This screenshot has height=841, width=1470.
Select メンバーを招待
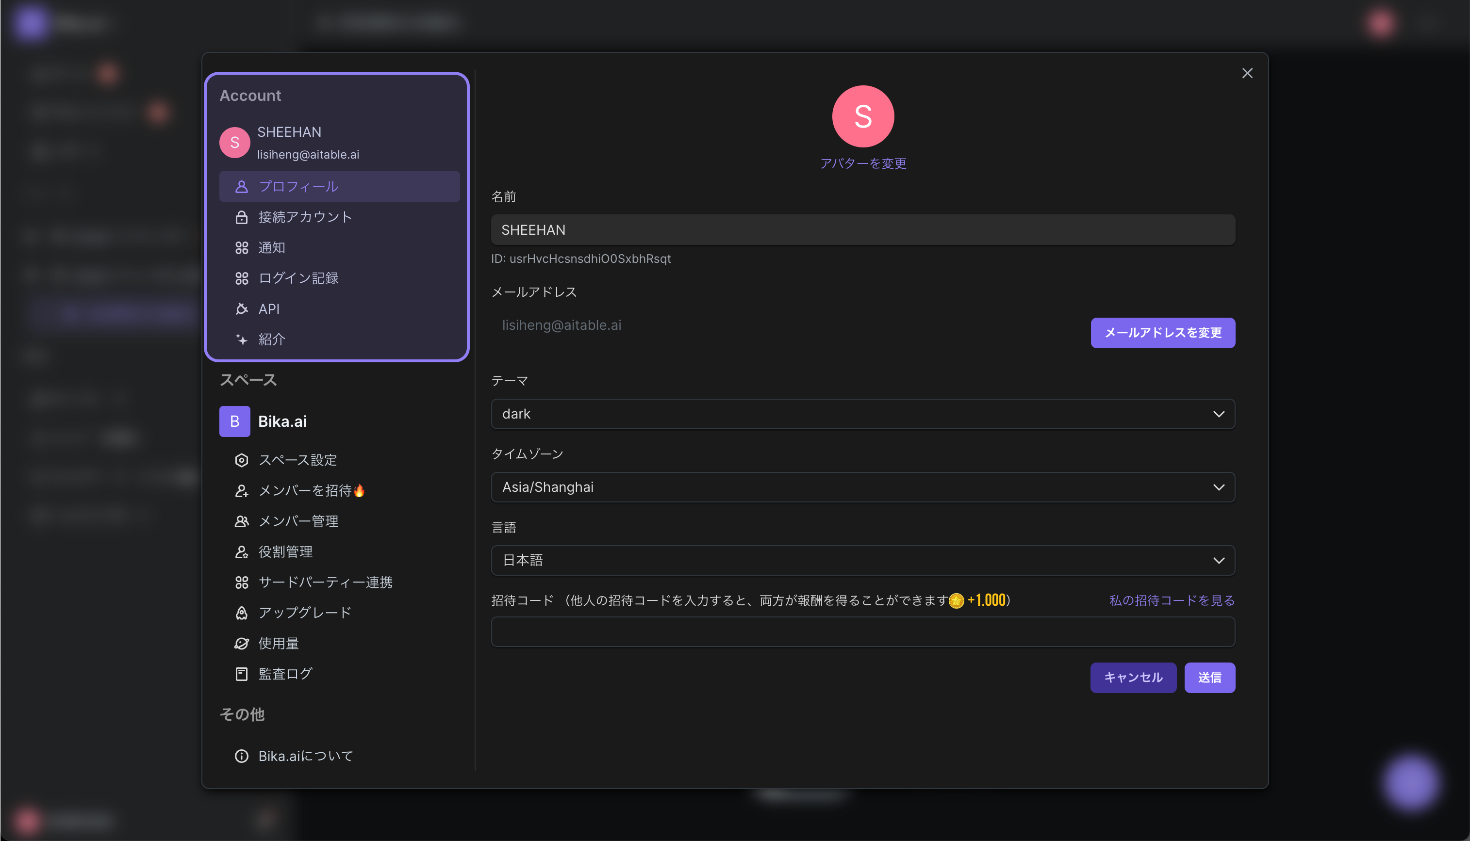coord(339,491)
